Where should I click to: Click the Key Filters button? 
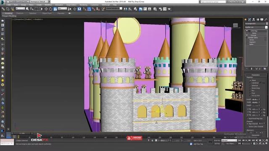tap(230, 143)
